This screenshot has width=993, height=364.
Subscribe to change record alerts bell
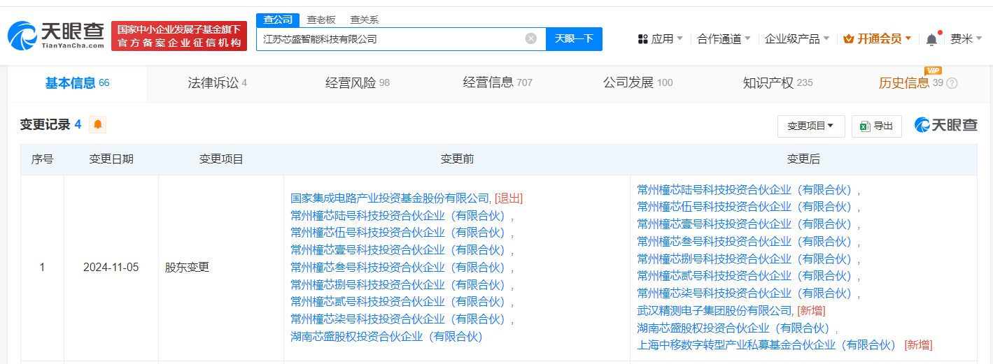click(98, 125)
